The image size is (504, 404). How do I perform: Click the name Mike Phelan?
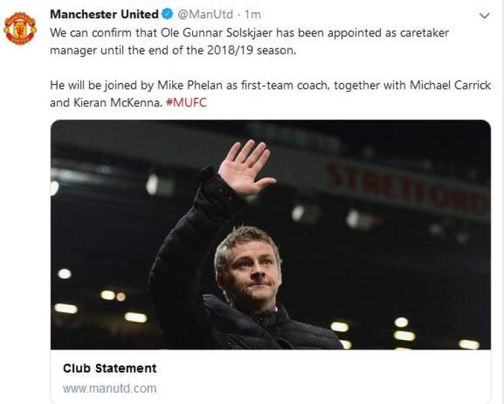point(190,85)
